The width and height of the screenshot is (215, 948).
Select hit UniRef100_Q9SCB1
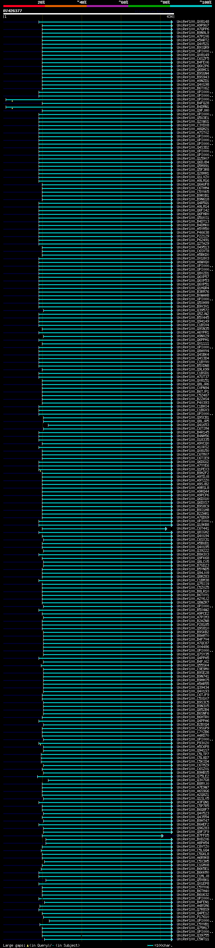tap(193, 417)
